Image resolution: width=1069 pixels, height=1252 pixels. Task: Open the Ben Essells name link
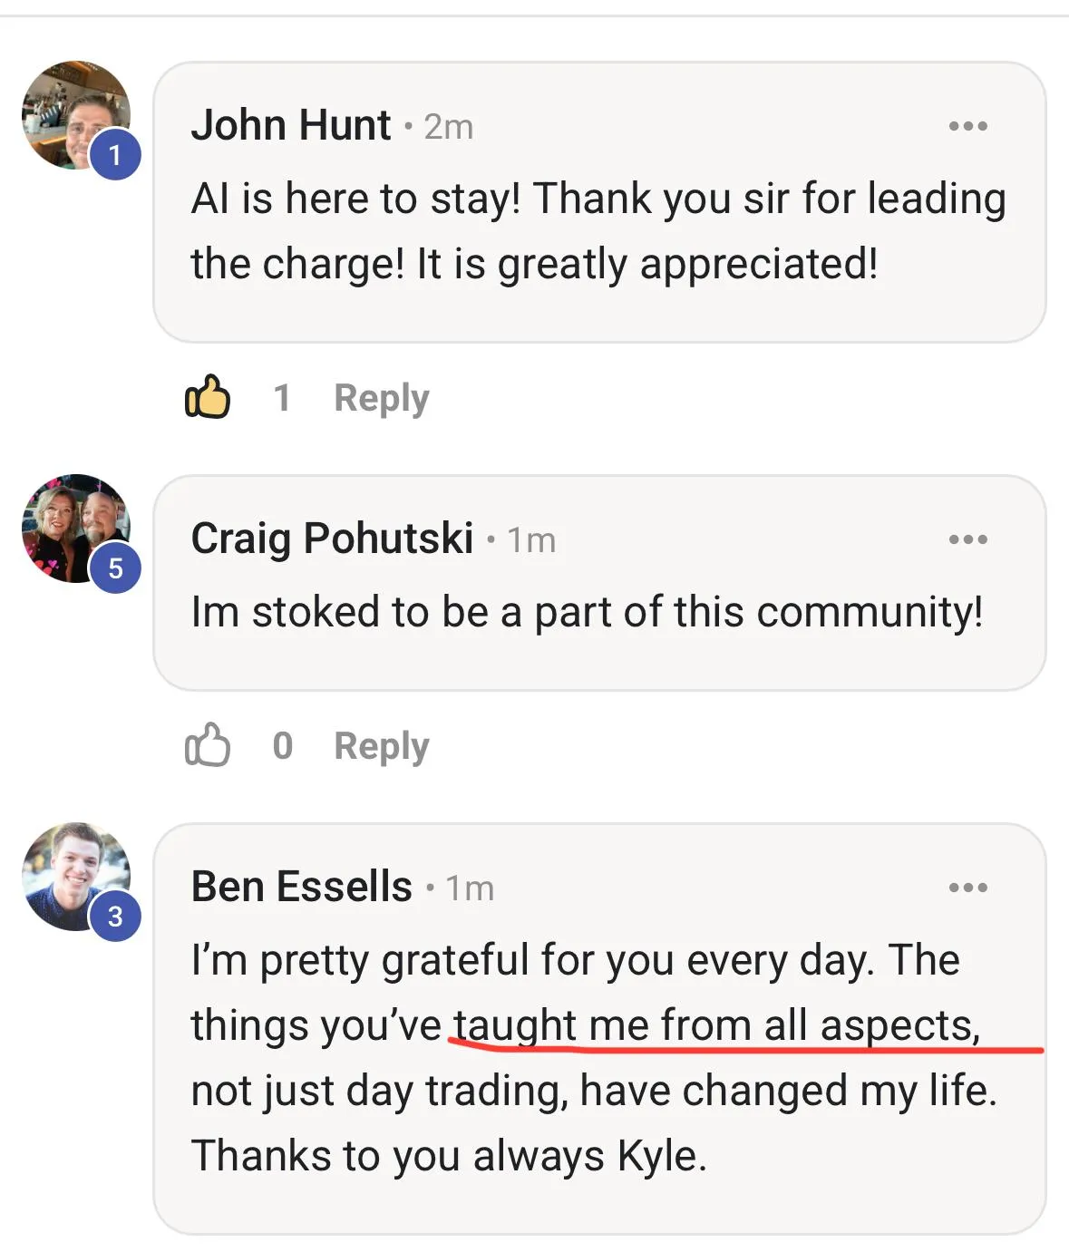click(301, 887)
